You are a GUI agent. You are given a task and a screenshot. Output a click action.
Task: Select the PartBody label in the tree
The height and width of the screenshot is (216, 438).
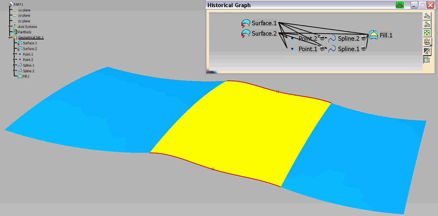tap(25, 32)
